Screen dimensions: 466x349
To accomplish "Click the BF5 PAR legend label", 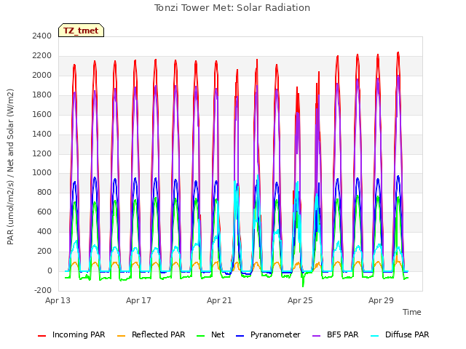I will point(343,334).
